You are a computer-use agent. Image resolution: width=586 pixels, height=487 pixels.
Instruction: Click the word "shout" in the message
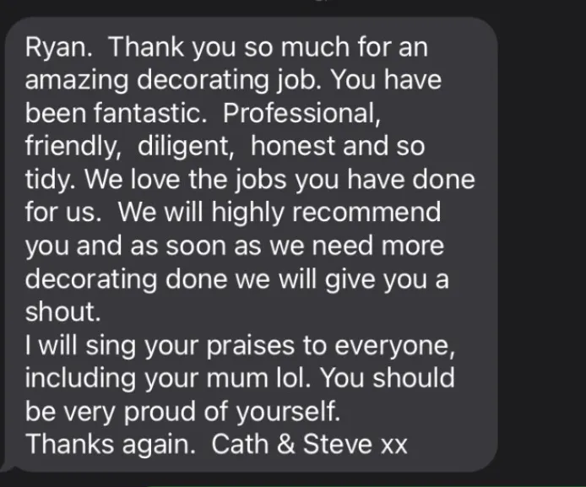point(59,311)
